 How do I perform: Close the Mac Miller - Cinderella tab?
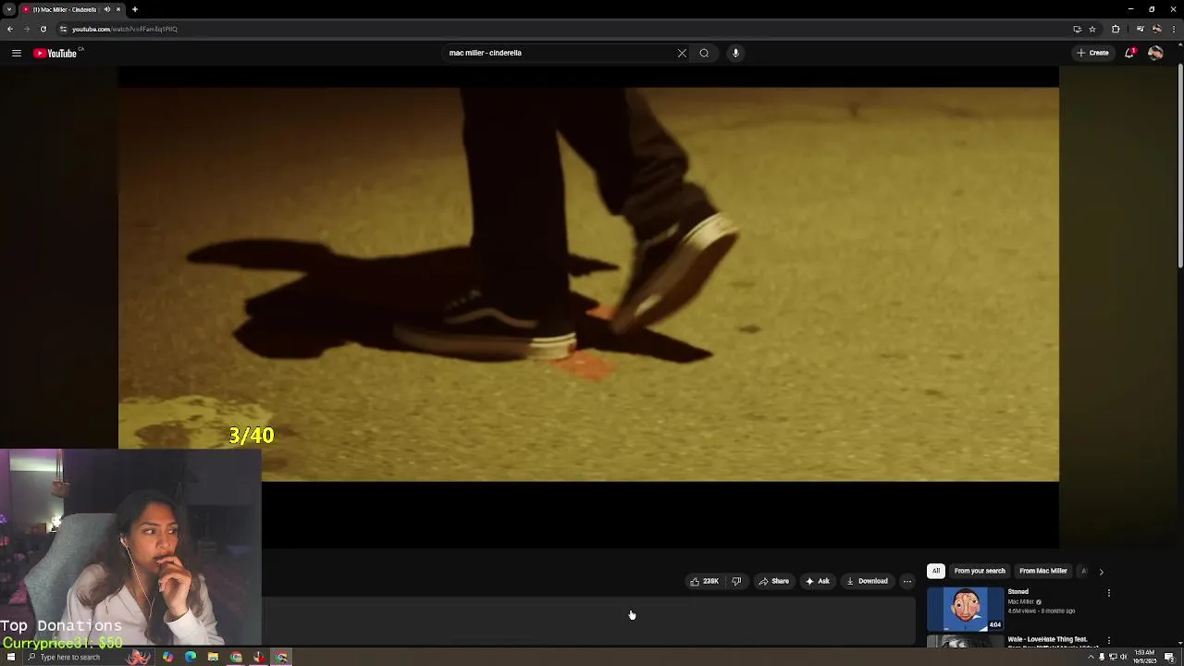pyautogui.click(x=118, y=9)
